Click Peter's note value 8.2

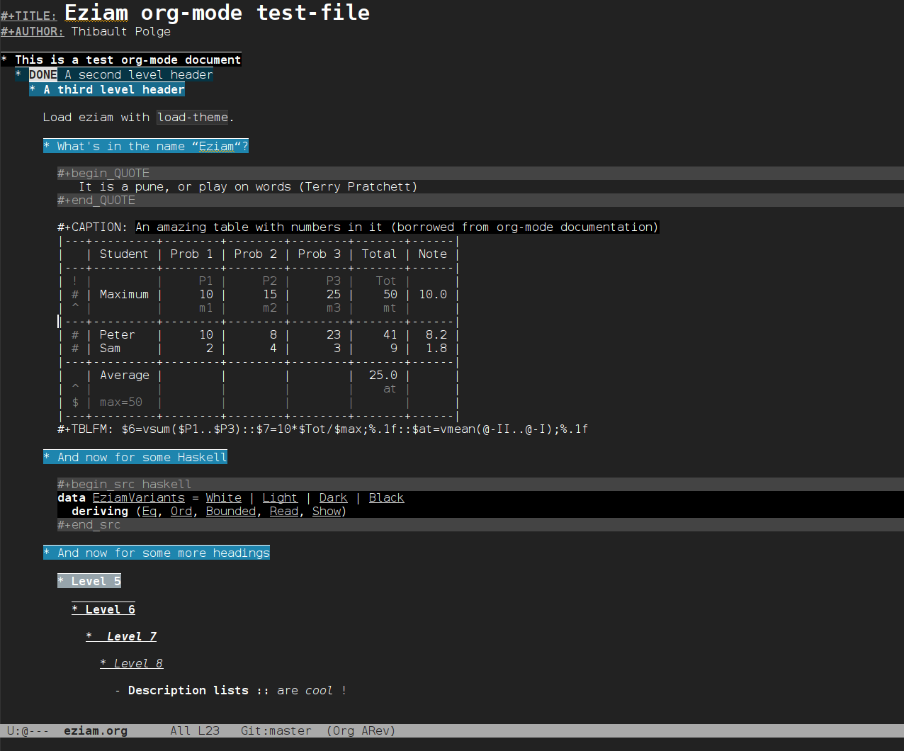pos(436,334)
